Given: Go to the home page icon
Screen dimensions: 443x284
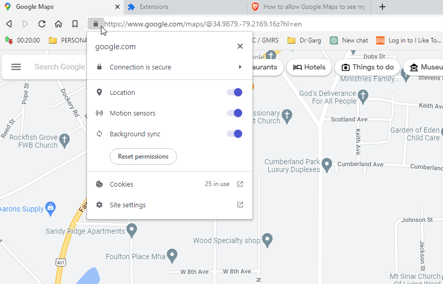Looking at the screenshot, I should pyautogui.click(x=58, y=24).
